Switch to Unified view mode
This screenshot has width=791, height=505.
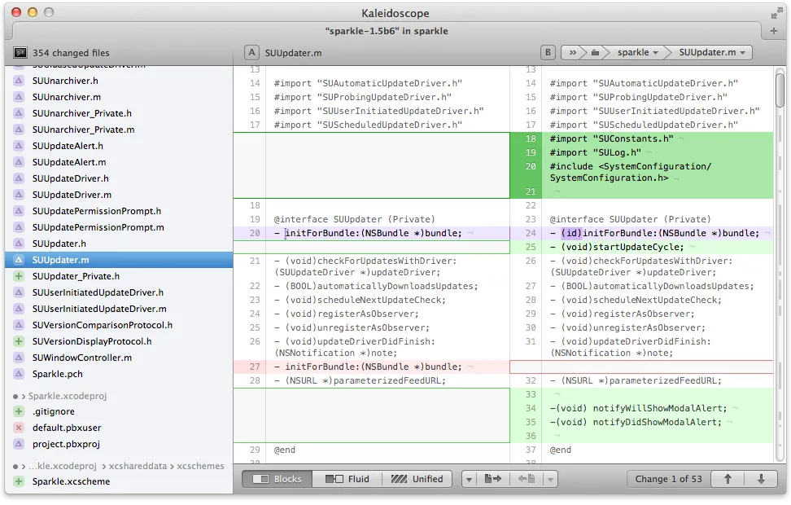point(417,479)
